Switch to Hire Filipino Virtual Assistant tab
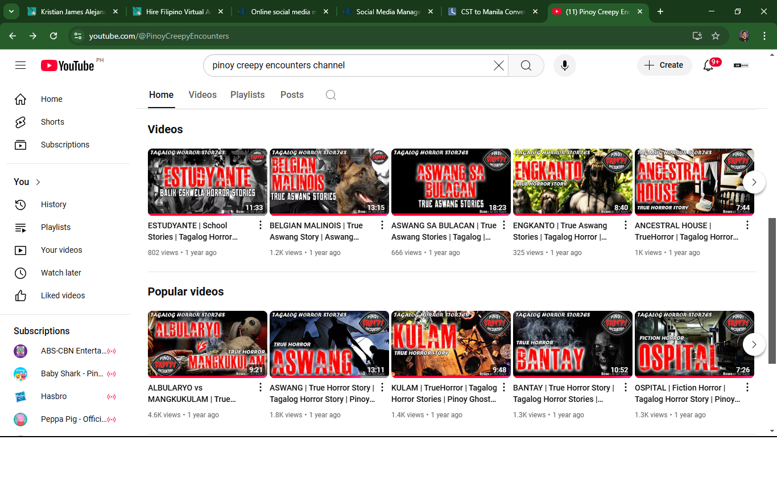777x493 pixels. [179, 11]
